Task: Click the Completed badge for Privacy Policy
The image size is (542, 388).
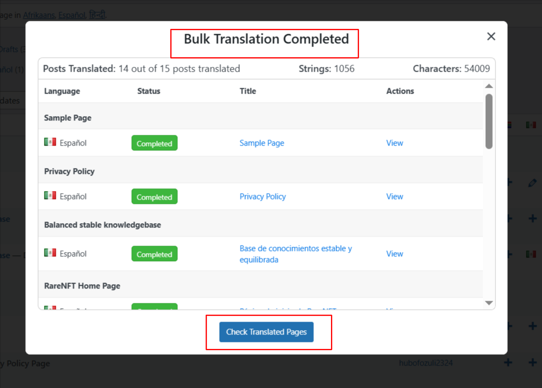Action: [154, 197]
